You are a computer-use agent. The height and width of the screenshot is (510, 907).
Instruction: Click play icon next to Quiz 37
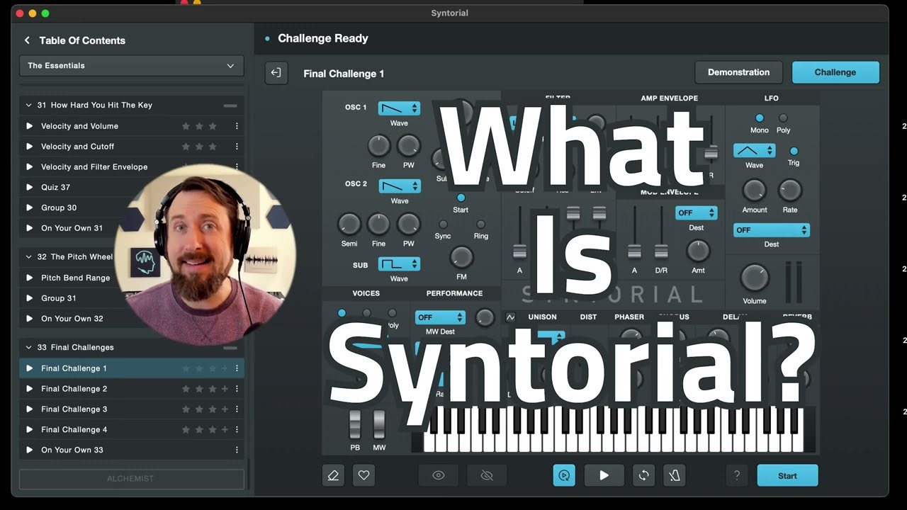pos(29,188)
